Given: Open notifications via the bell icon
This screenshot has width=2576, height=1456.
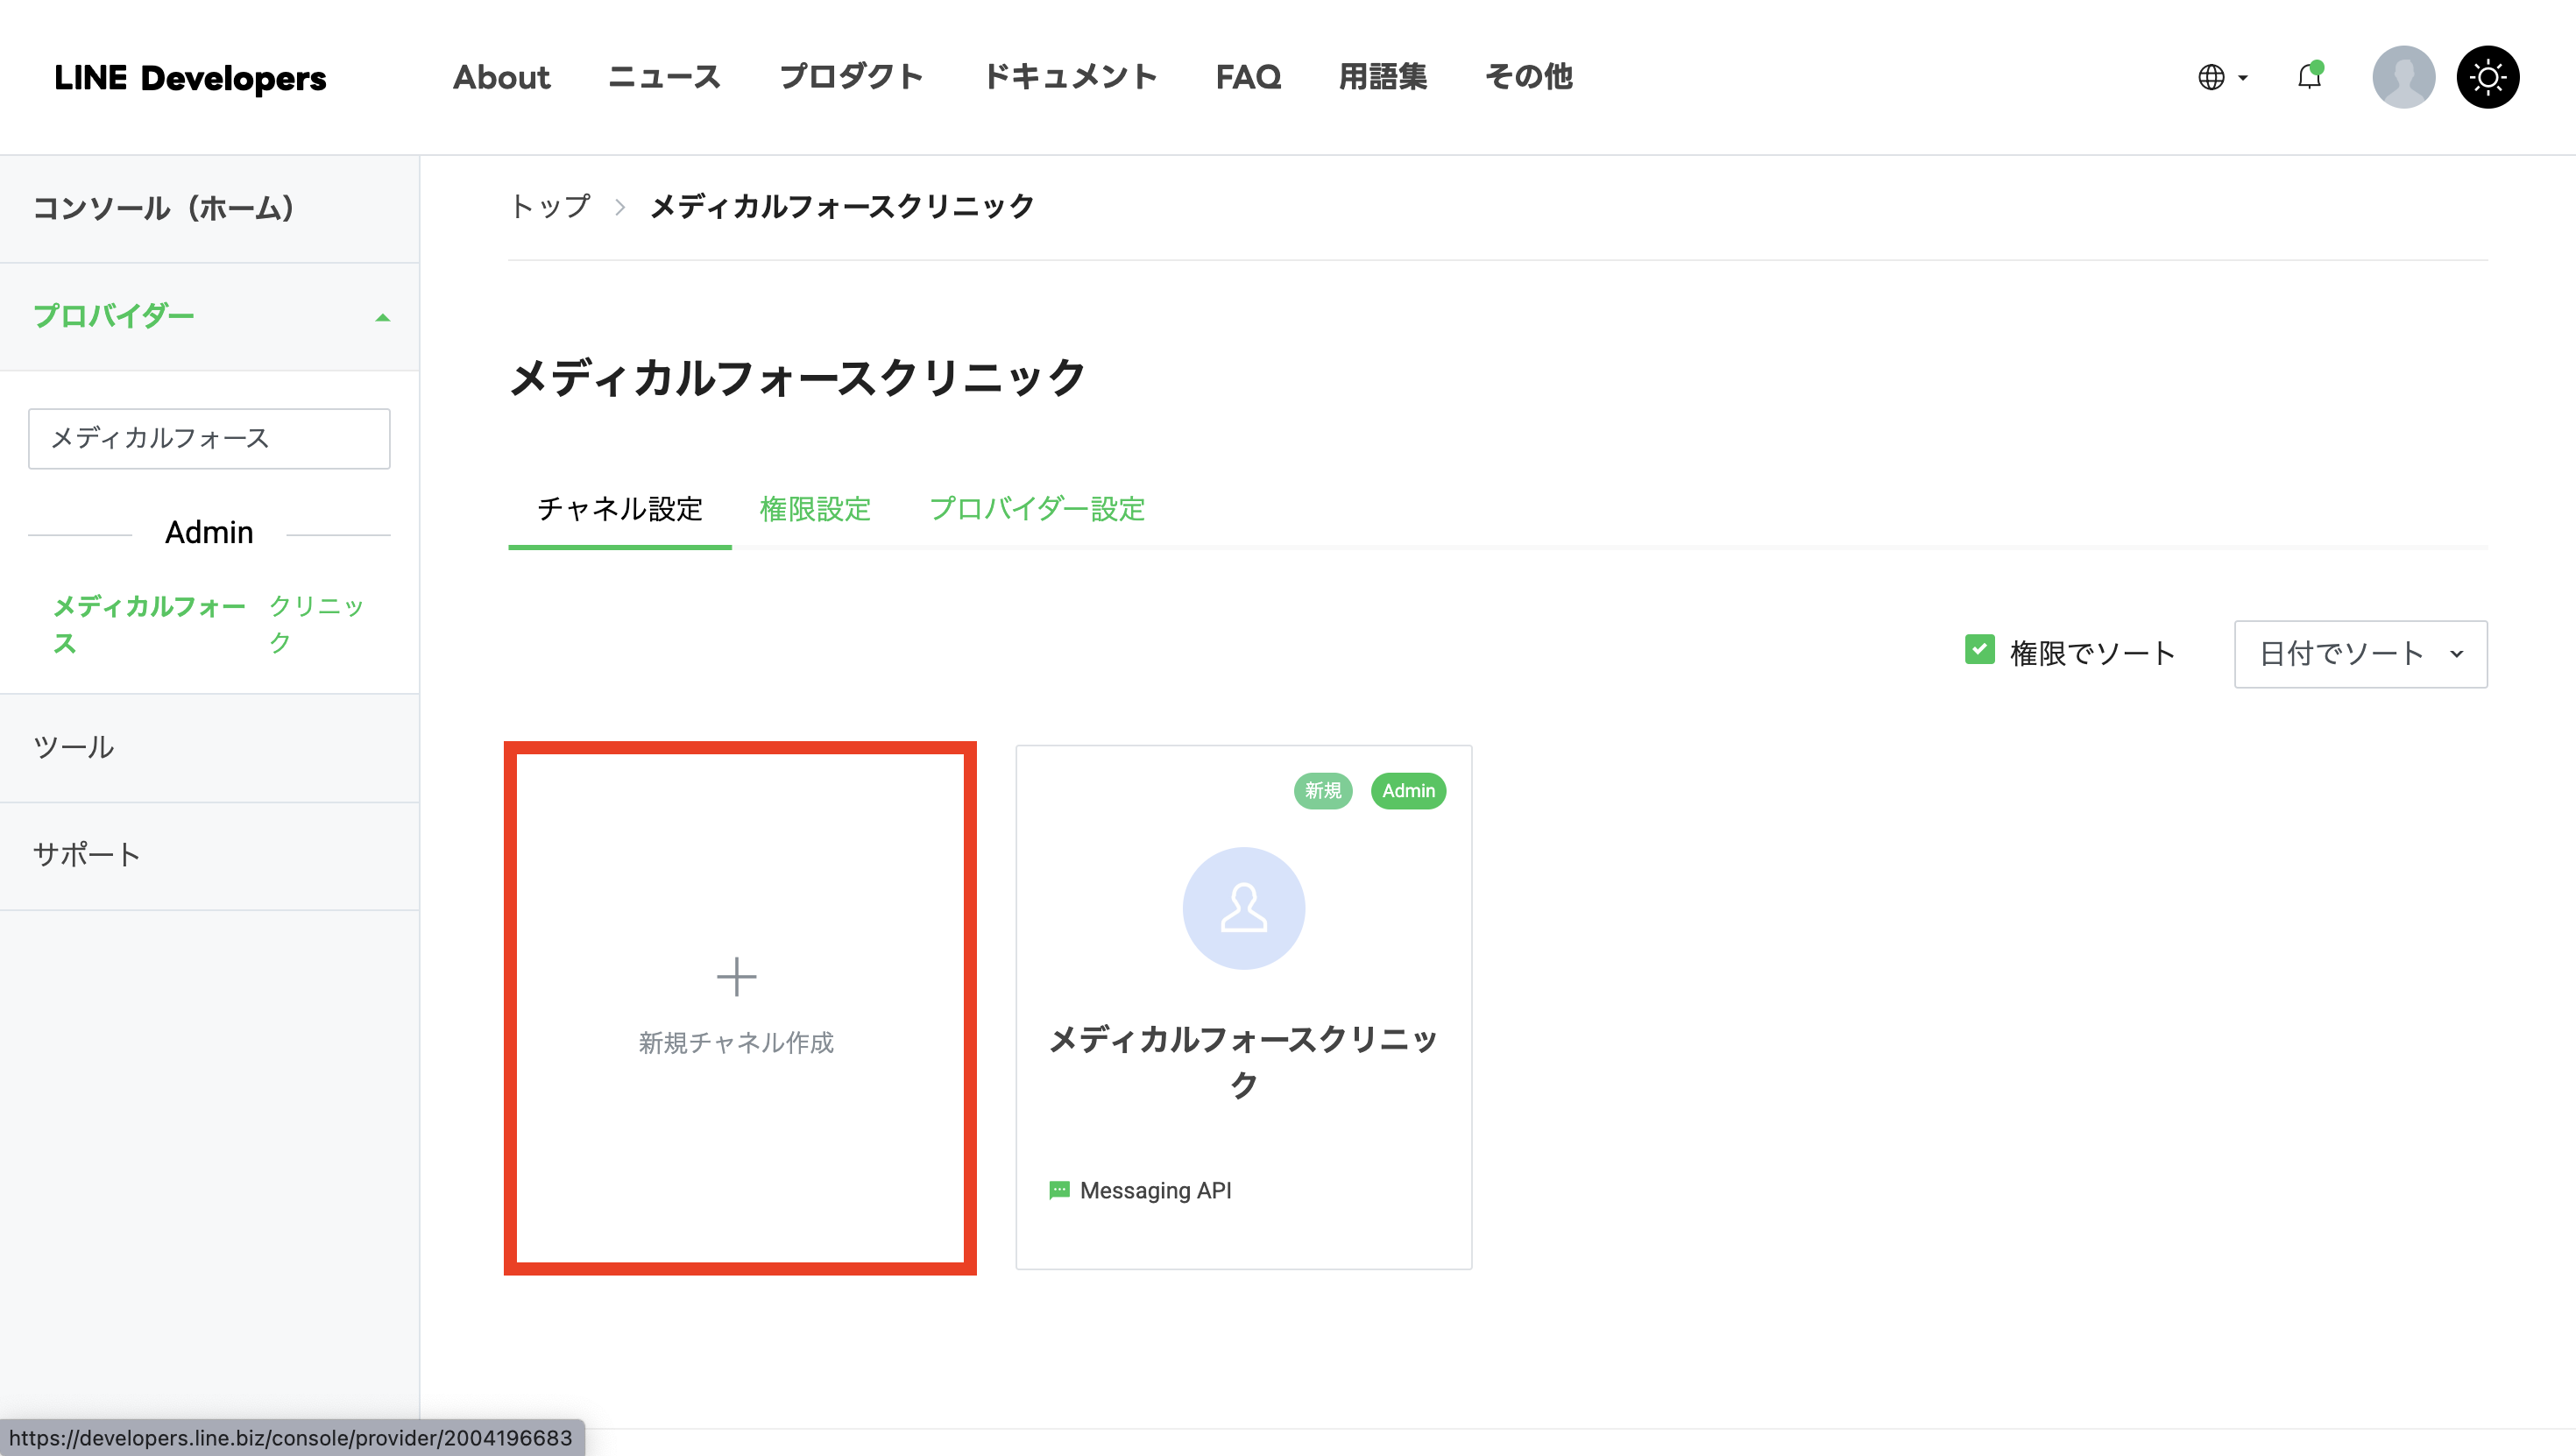Looking at the screenshot, I should click(2308, 77).
